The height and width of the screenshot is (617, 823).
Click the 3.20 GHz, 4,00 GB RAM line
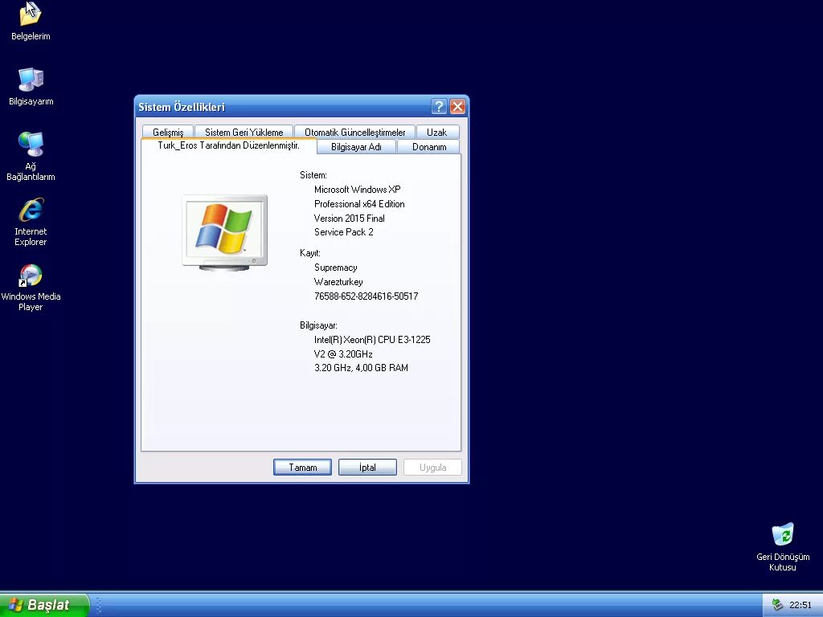pos(361,368)
